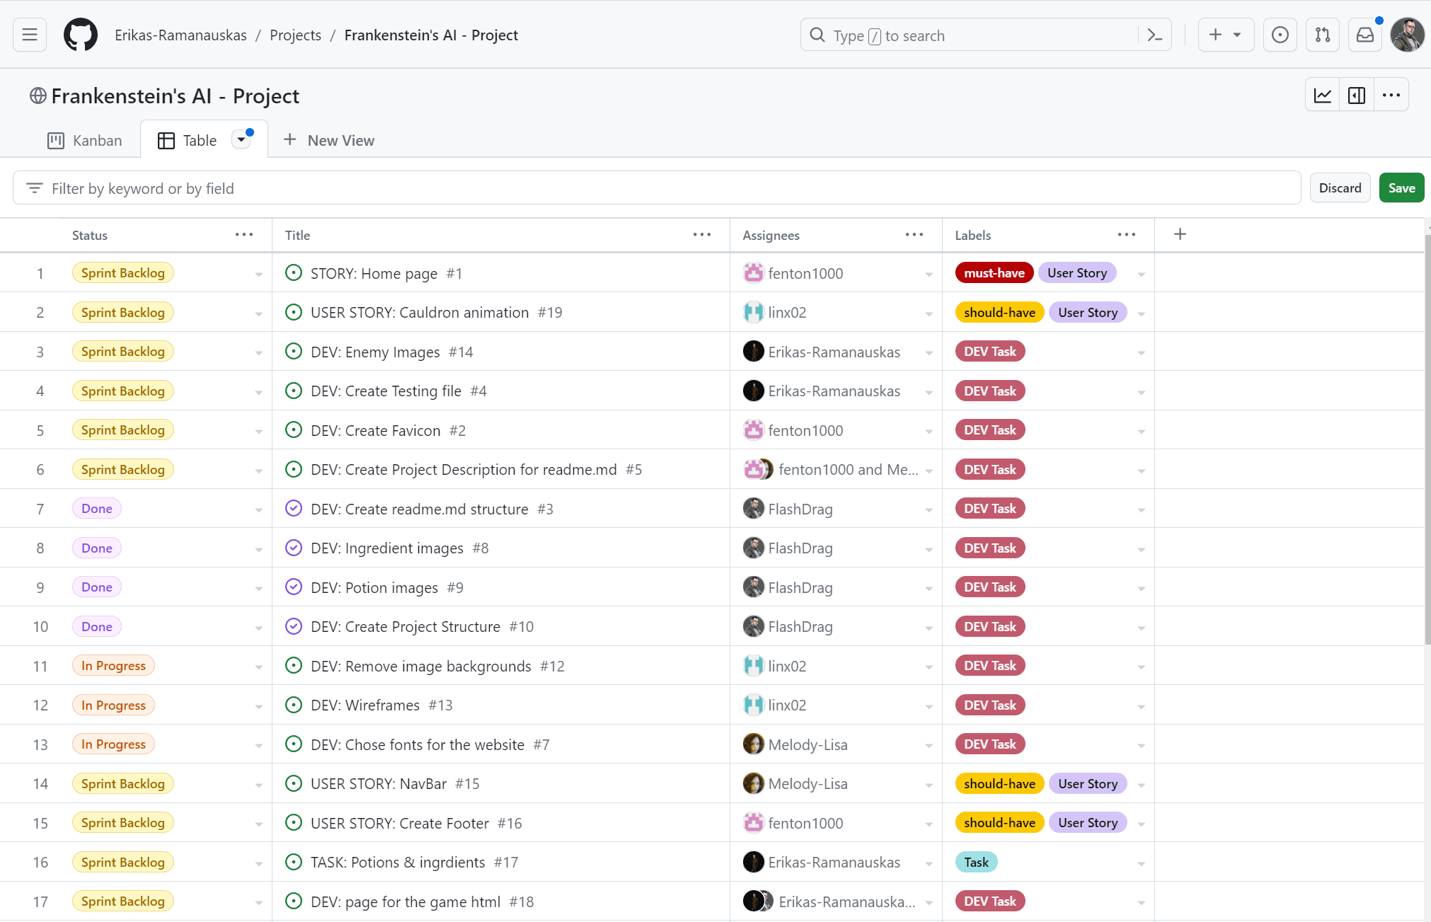This screenshot has width=1431, height=922.
Task: Open the terminal/command icon
Action: pos(1156,35)
